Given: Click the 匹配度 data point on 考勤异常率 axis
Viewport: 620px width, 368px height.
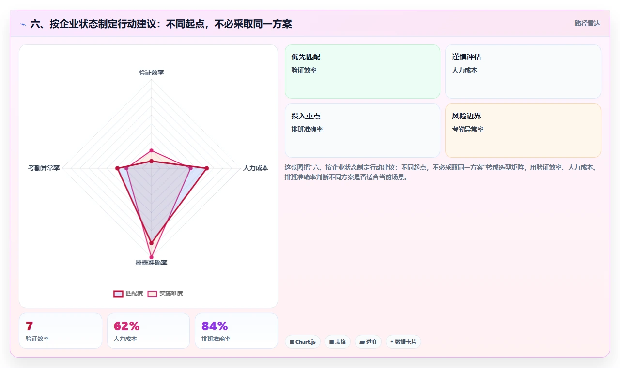Looking at the screenshot, I should coord(117,168).
